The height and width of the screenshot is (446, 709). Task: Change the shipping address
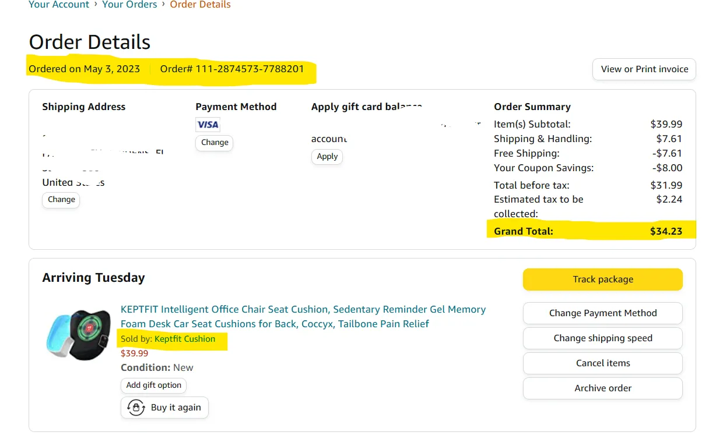61,200
